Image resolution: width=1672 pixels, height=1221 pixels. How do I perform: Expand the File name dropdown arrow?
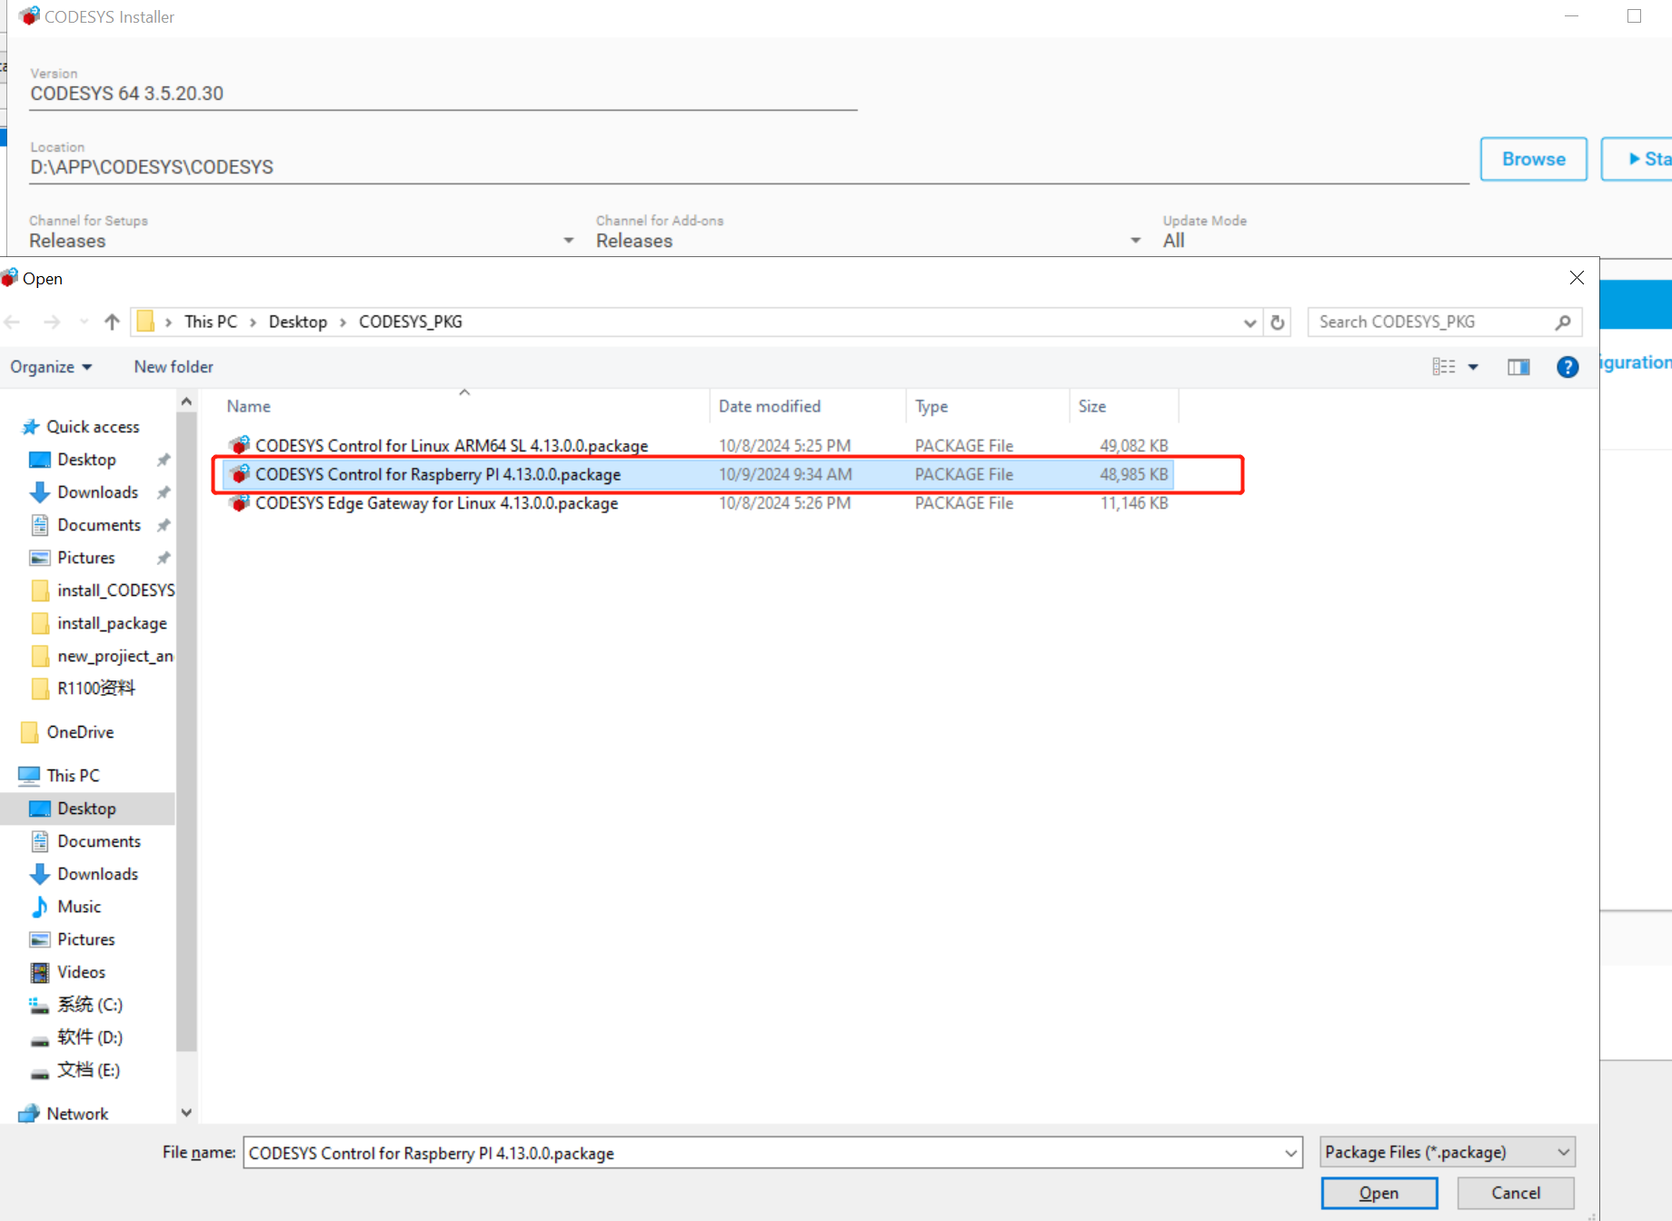point(1290,1153)
